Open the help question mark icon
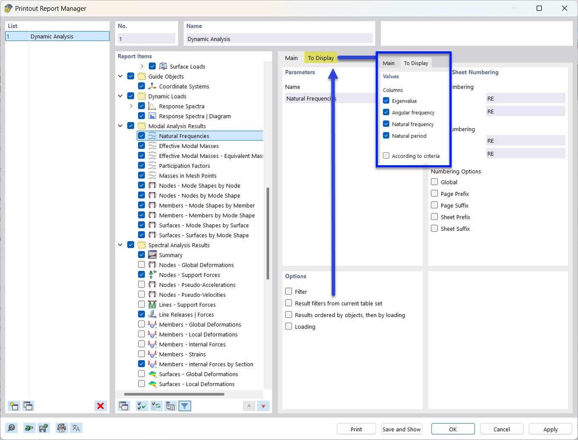The width and height of the screenshot is (578, 440). click(12, 428)
